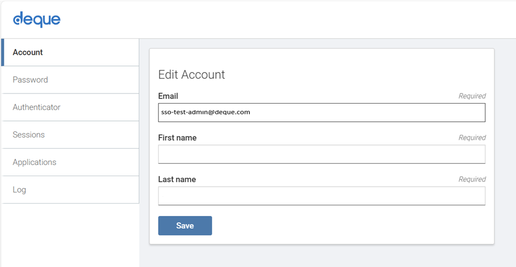Open the Applications tab
This screenshot has height=267, width=516.
pyautogui.click(x=34, y=162)
